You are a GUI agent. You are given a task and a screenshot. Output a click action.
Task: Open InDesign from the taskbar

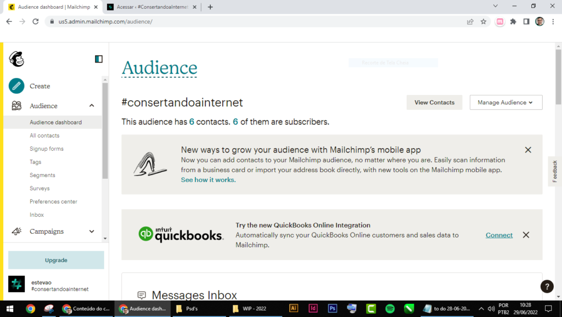pos(313,308)
